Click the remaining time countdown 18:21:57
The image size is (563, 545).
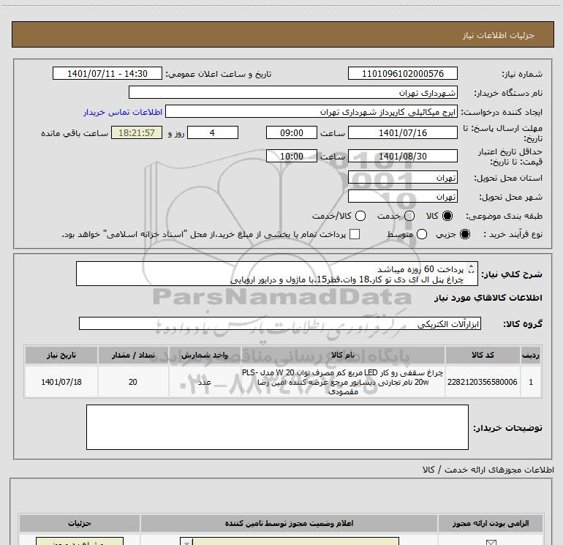tap(137, 132)
